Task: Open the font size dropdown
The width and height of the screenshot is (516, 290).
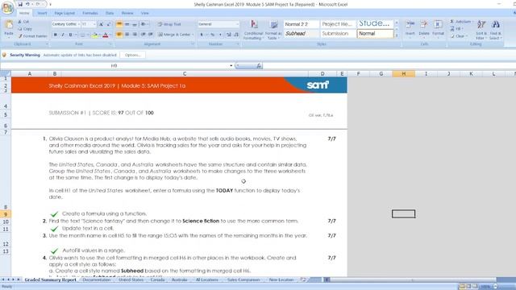Action: coord(94,24)
